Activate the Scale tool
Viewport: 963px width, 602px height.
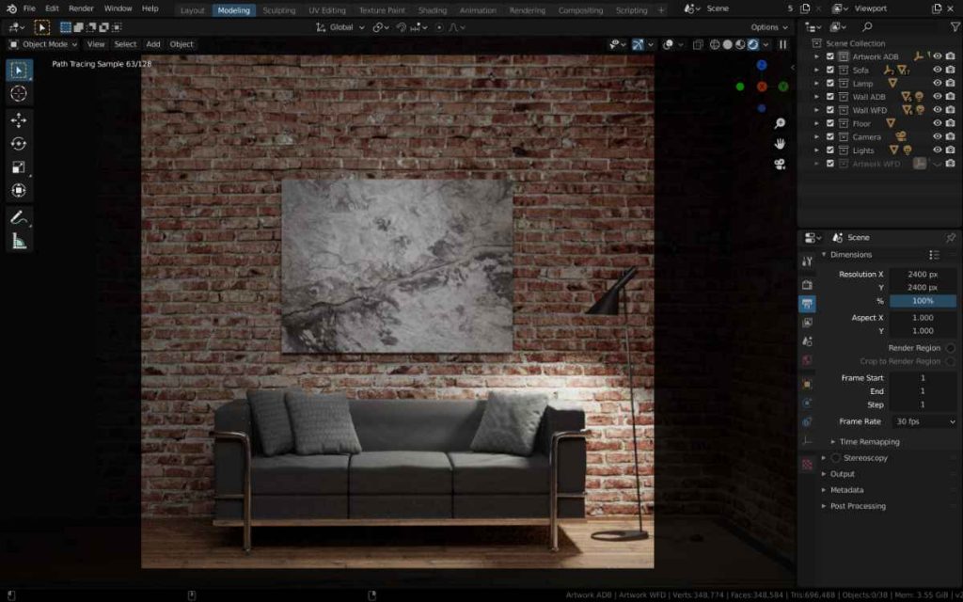(x=19, y=167)
